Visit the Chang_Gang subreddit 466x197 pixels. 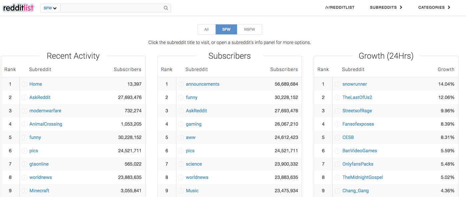click(356, 191)
